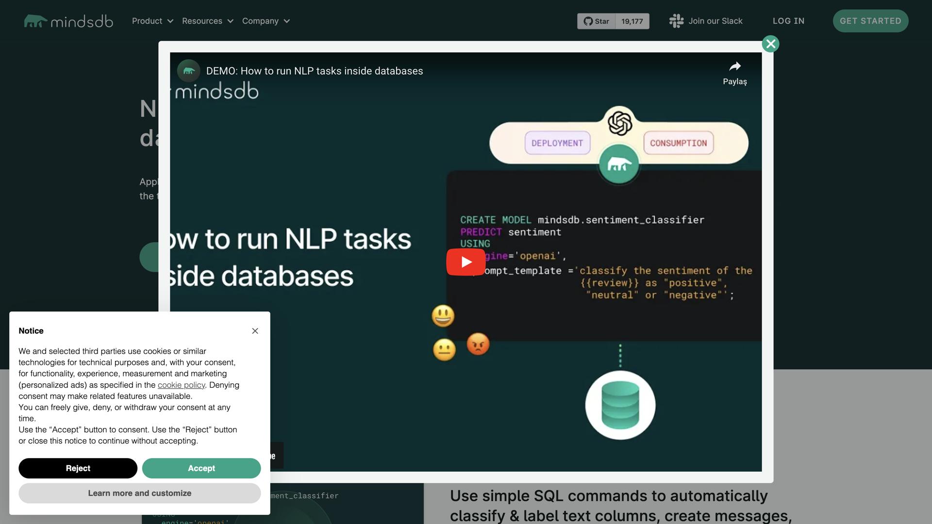Viewport: 932px width, 524px height.
Task: Open the LOG IN page
Action: click(x=788, y=21)
